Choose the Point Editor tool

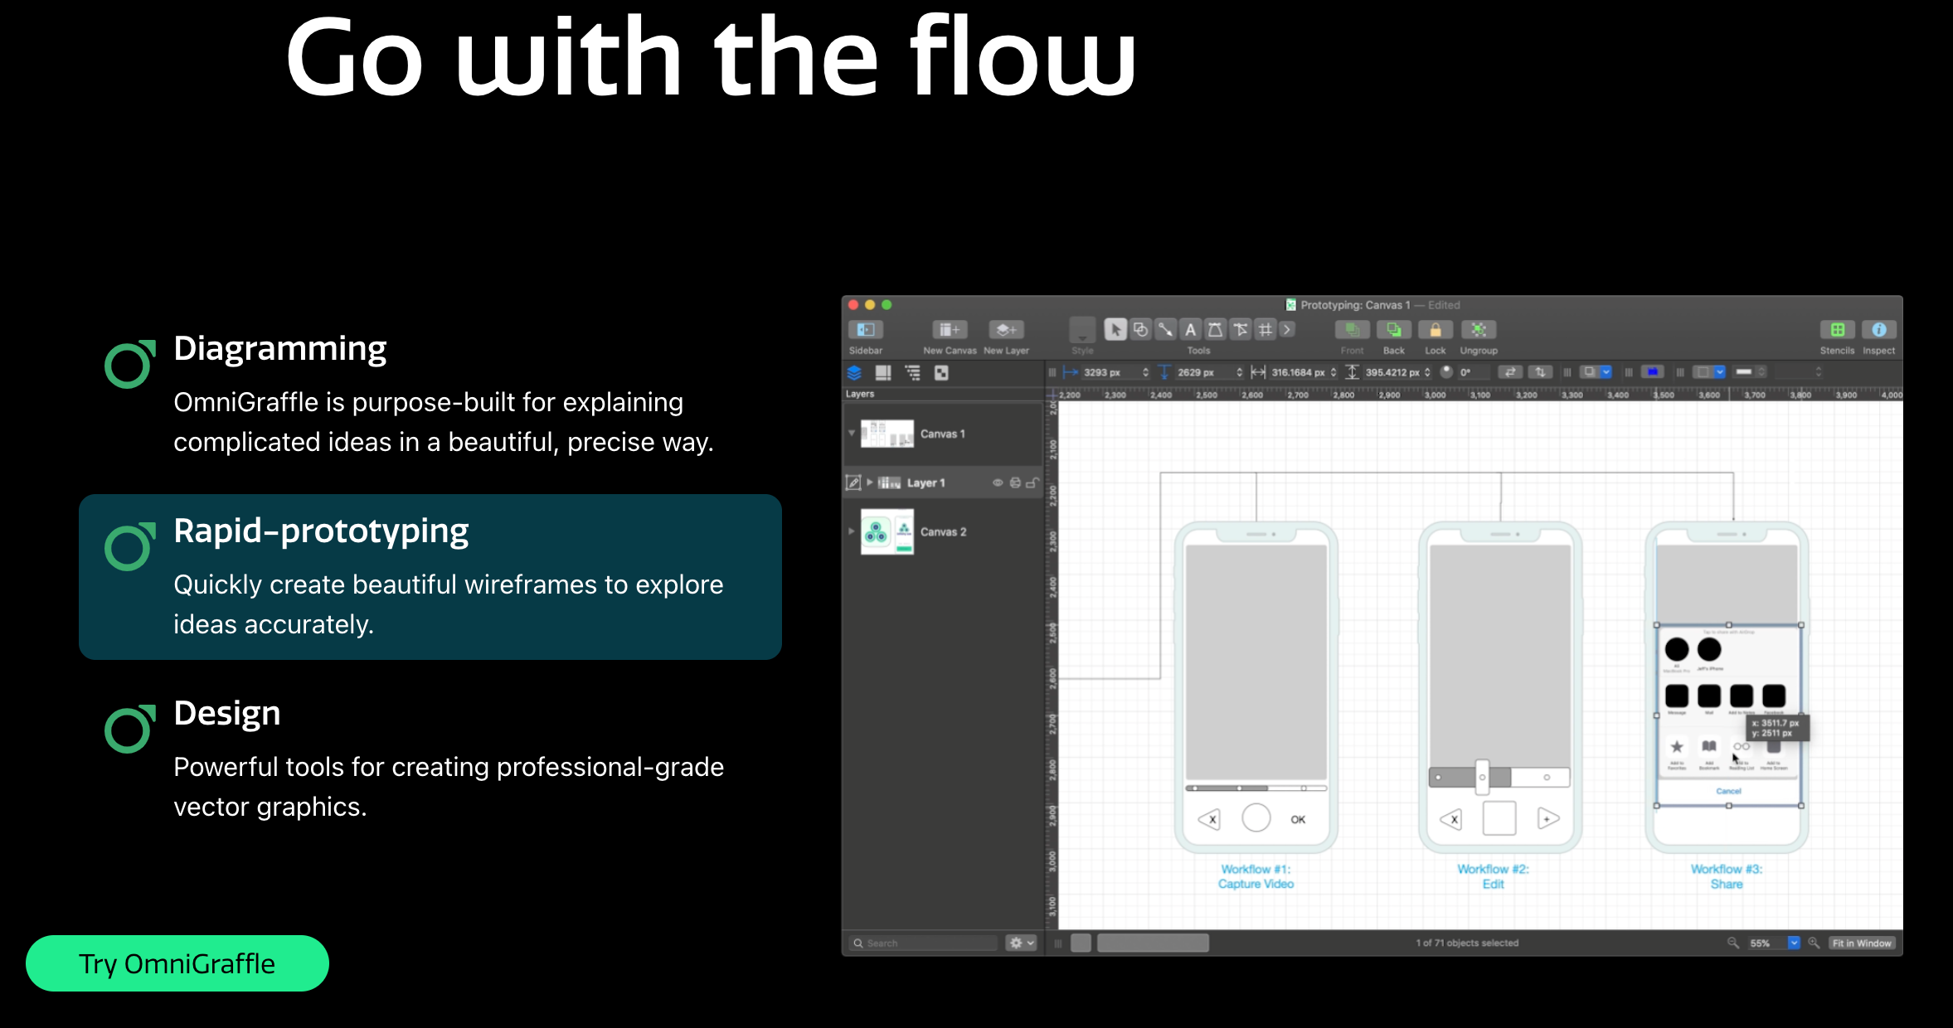pyautogui.click(x=1240, y=330)
